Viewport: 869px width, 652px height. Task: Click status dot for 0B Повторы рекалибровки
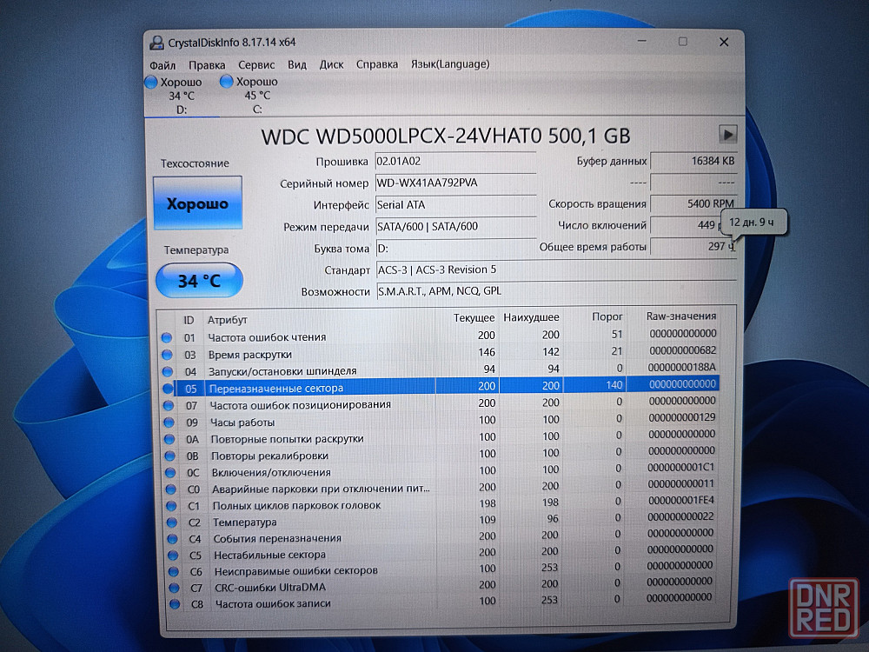coord(170,456)
